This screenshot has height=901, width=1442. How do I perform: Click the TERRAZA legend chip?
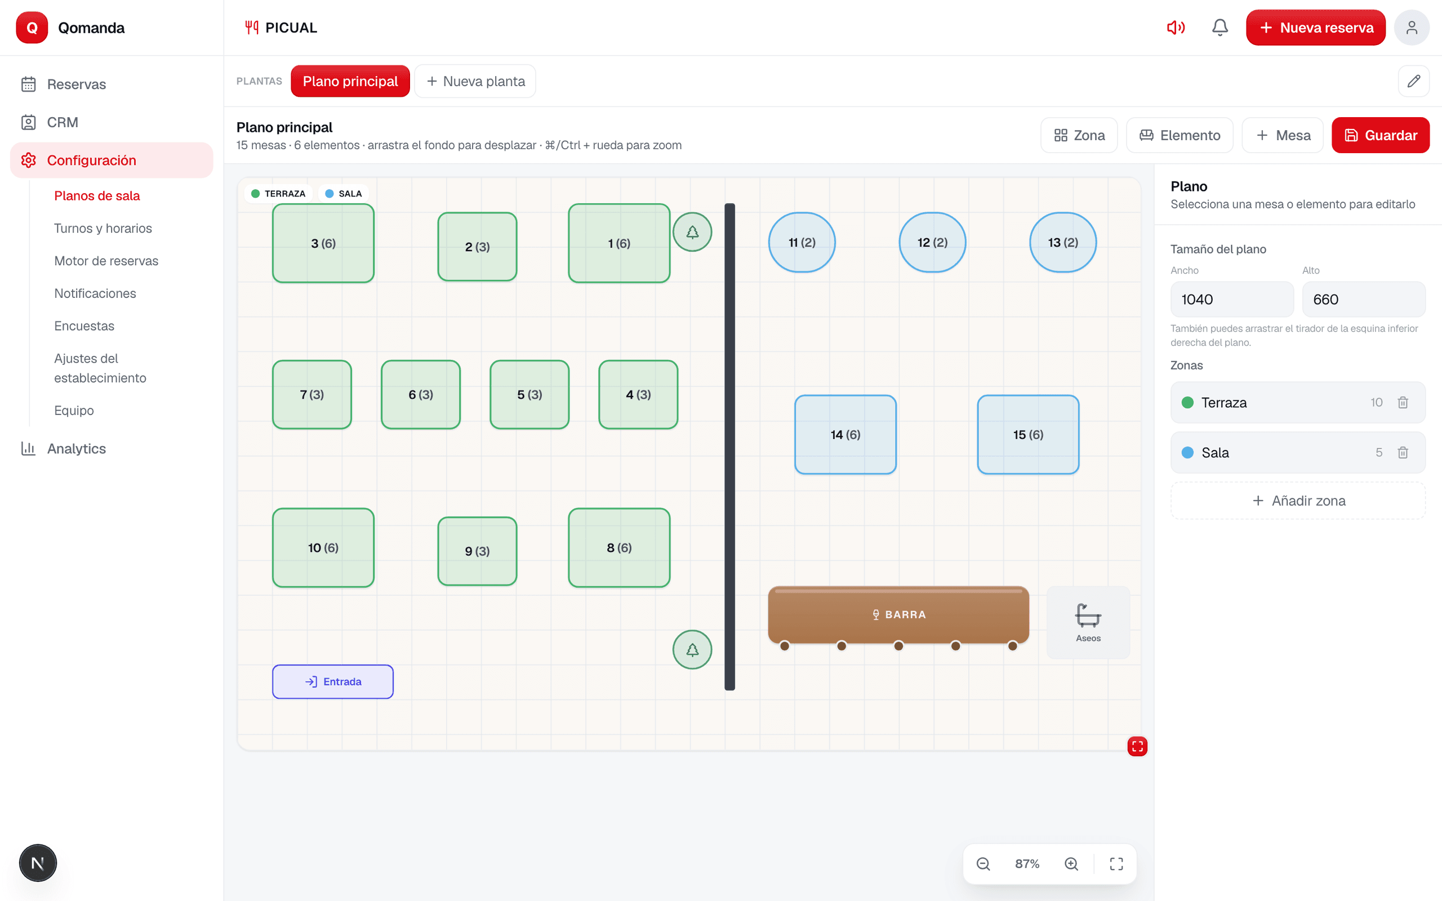278,194
